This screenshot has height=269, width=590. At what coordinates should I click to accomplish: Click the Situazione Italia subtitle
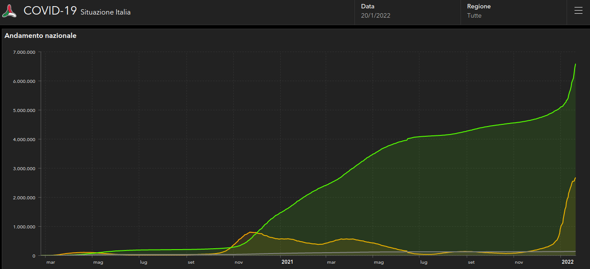click(105, 12)
